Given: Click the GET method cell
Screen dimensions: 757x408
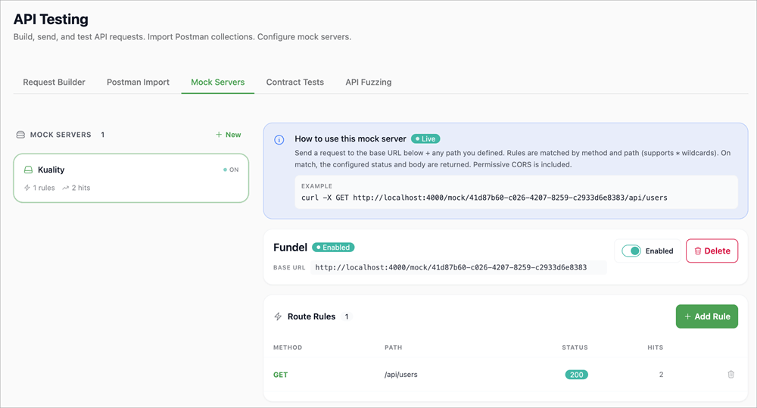Looking at the screenshot, I should click(x=281, y=375).
